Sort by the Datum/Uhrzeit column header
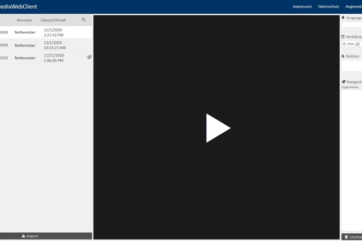 coord(53,20)
